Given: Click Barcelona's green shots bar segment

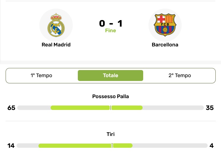Looking at the screenshot, I should (122, 145).
